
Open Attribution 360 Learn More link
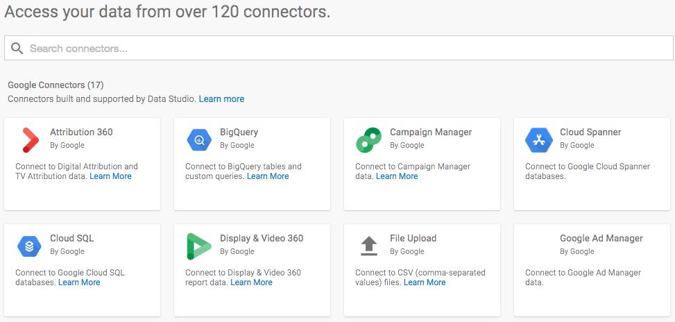click(110, 176)
